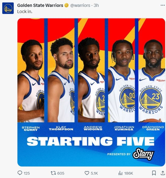Click the STARTING FIVE headline in image
Image resolution: width=166 pixels, height=178 pixels.
(91, 141)
